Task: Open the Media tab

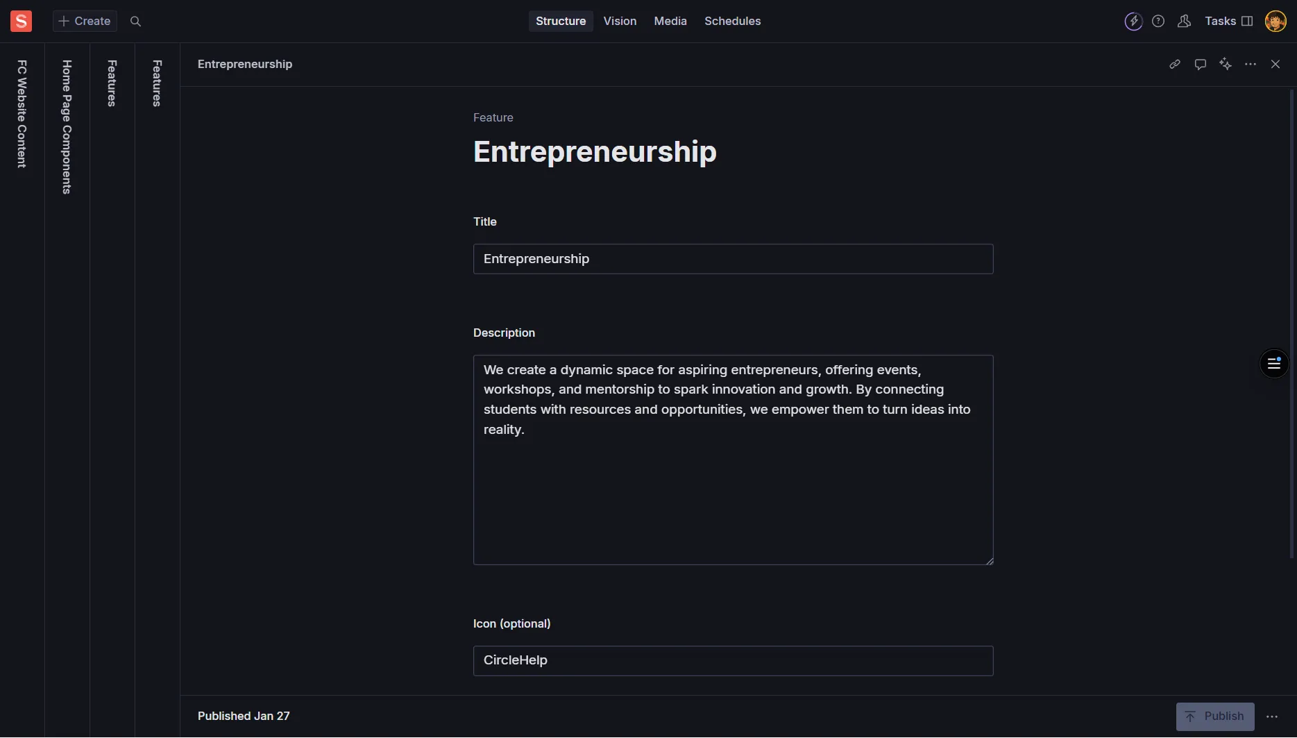Action: 670,22
